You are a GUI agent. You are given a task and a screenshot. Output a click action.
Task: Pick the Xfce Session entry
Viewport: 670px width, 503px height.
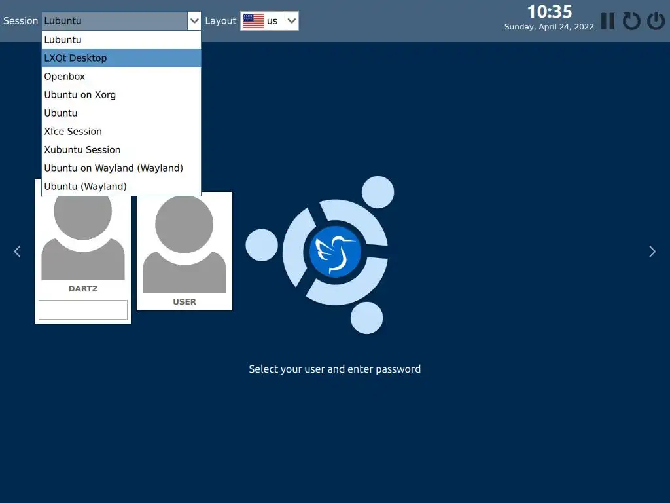pos(121,132)
